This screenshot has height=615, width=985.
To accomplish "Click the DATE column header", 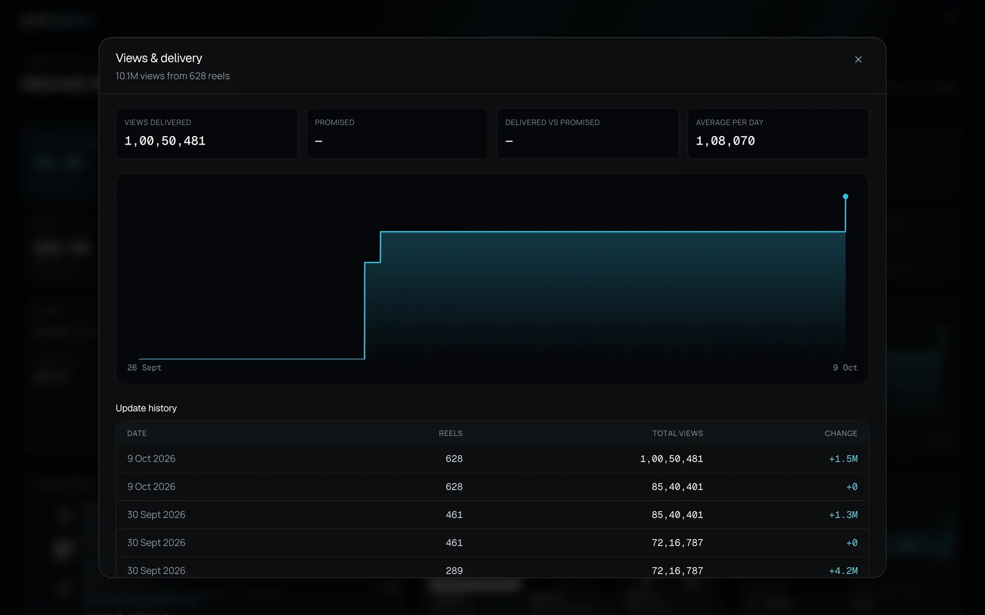I will (137, 434).
